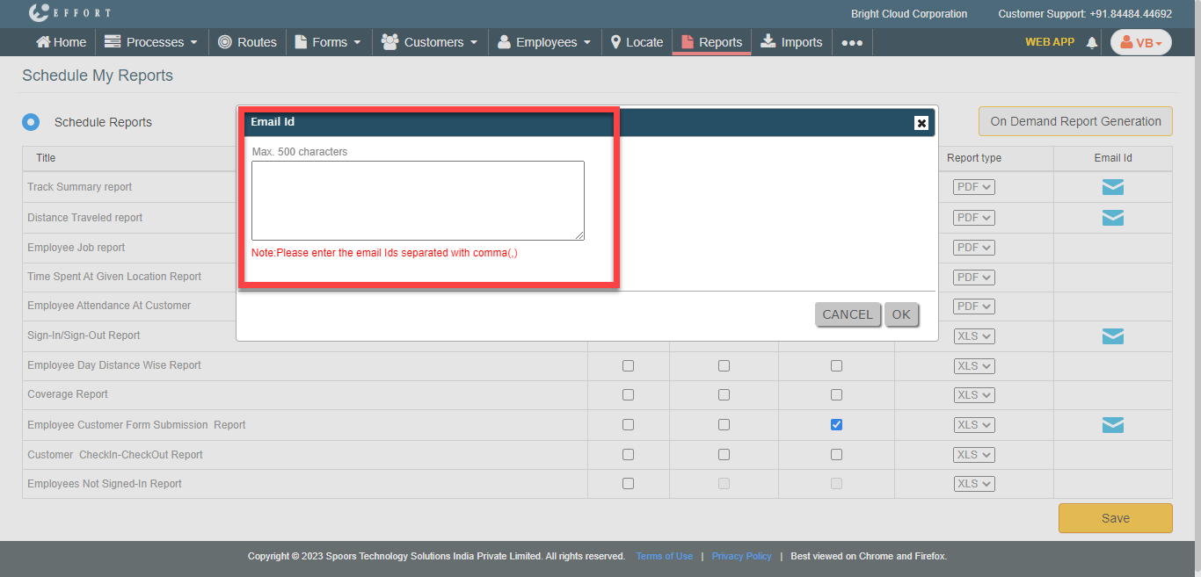Select the Schedule Reports radio button
This screenshot has width=1201, height=577.
[x=31, y=122]
